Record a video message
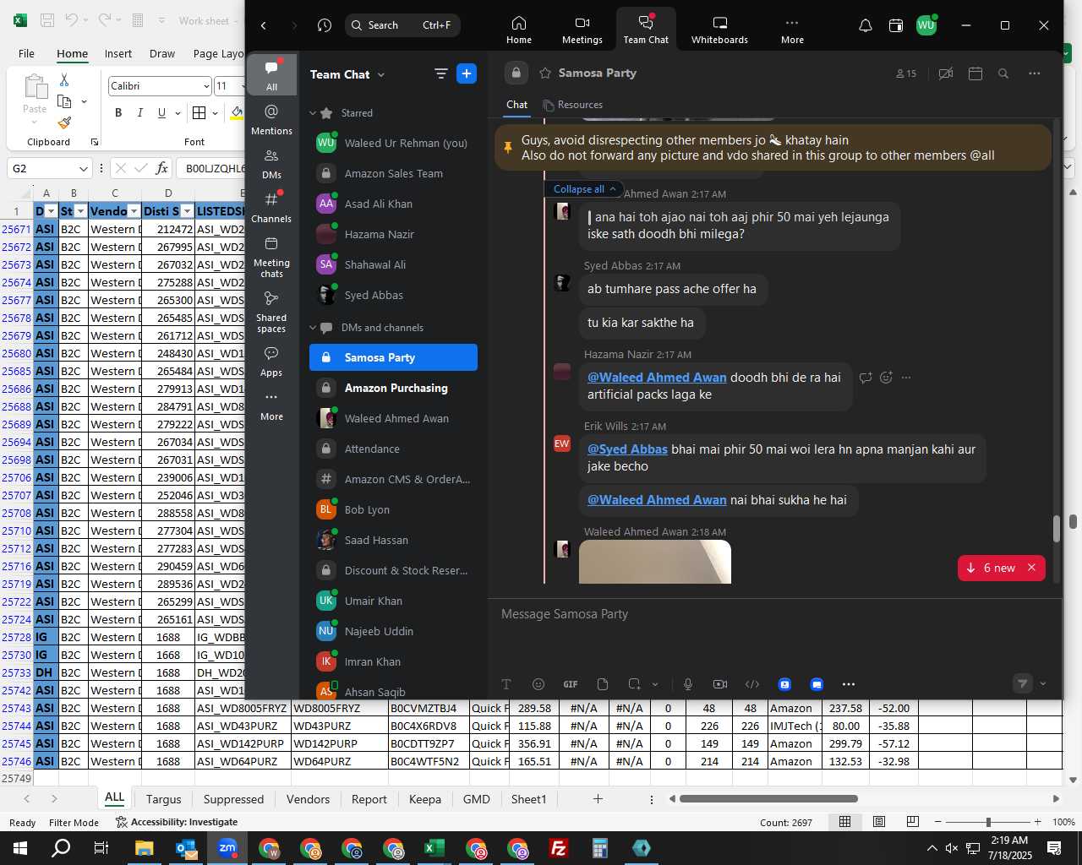This screenshot has width=1082, height=865. 720,684
